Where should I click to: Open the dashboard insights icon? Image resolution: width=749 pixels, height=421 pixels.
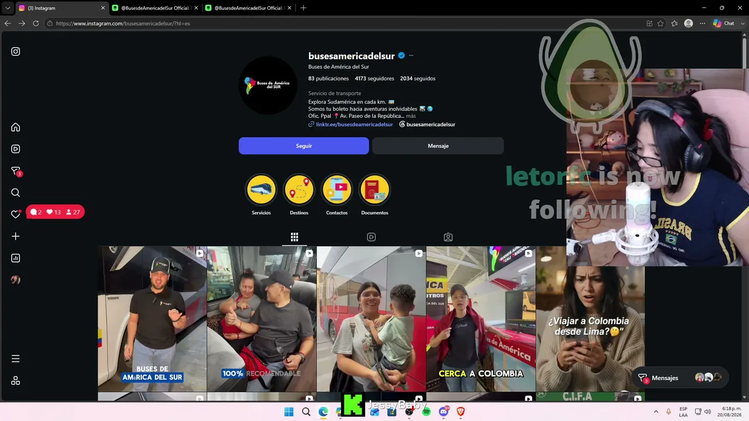[16, 258]
